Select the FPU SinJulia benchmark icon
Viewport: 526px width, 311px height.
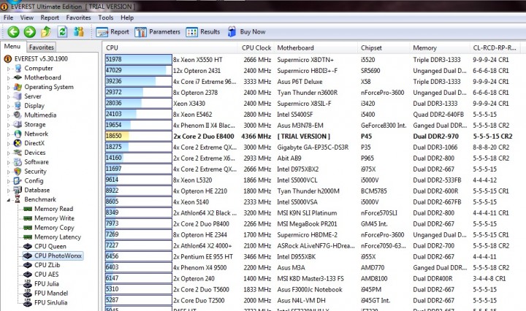coord(28,303)
